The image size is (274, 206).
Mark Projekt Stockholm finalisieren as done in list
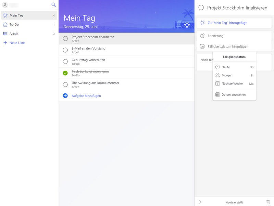click(65, 38)
